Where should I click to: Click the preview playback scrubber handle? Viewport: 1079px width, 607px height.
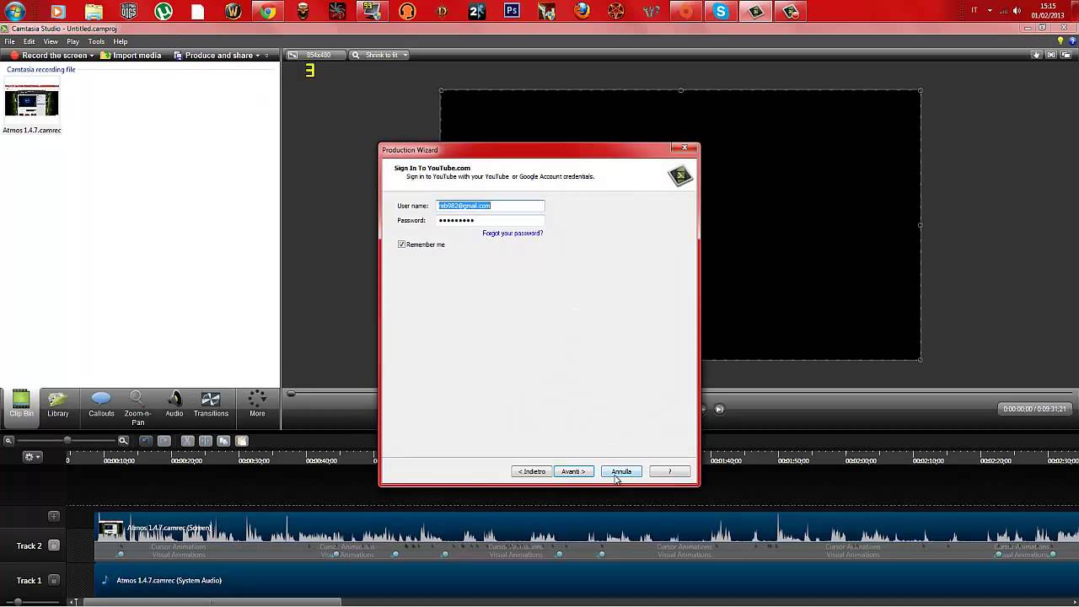[291, 394]
